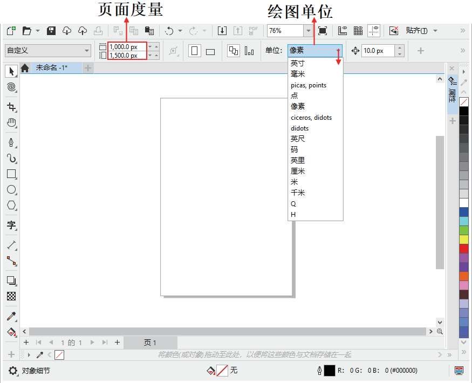
Task: Click 贴齐 snap button
Action: click(416, 31)
